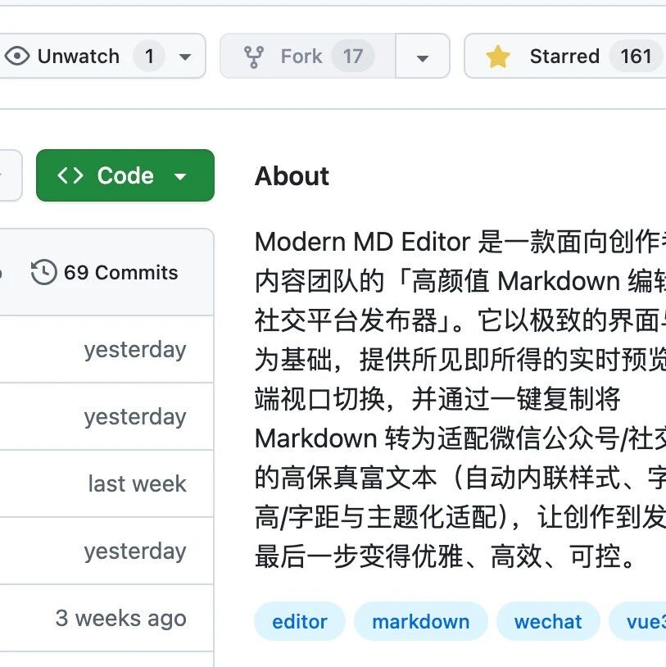Open the markdown topic tag
Viewport: 666px width, 667px height.
[x=420, y=621]
